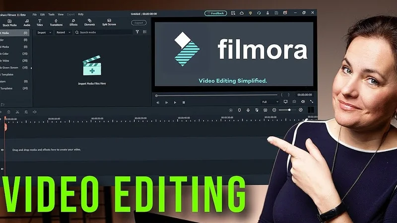Click the Search media field

pyautogui.click(x=103, y=32)
